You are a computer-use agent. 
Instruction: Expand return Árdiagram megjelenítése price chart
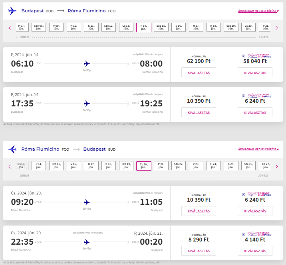[258, 149]
